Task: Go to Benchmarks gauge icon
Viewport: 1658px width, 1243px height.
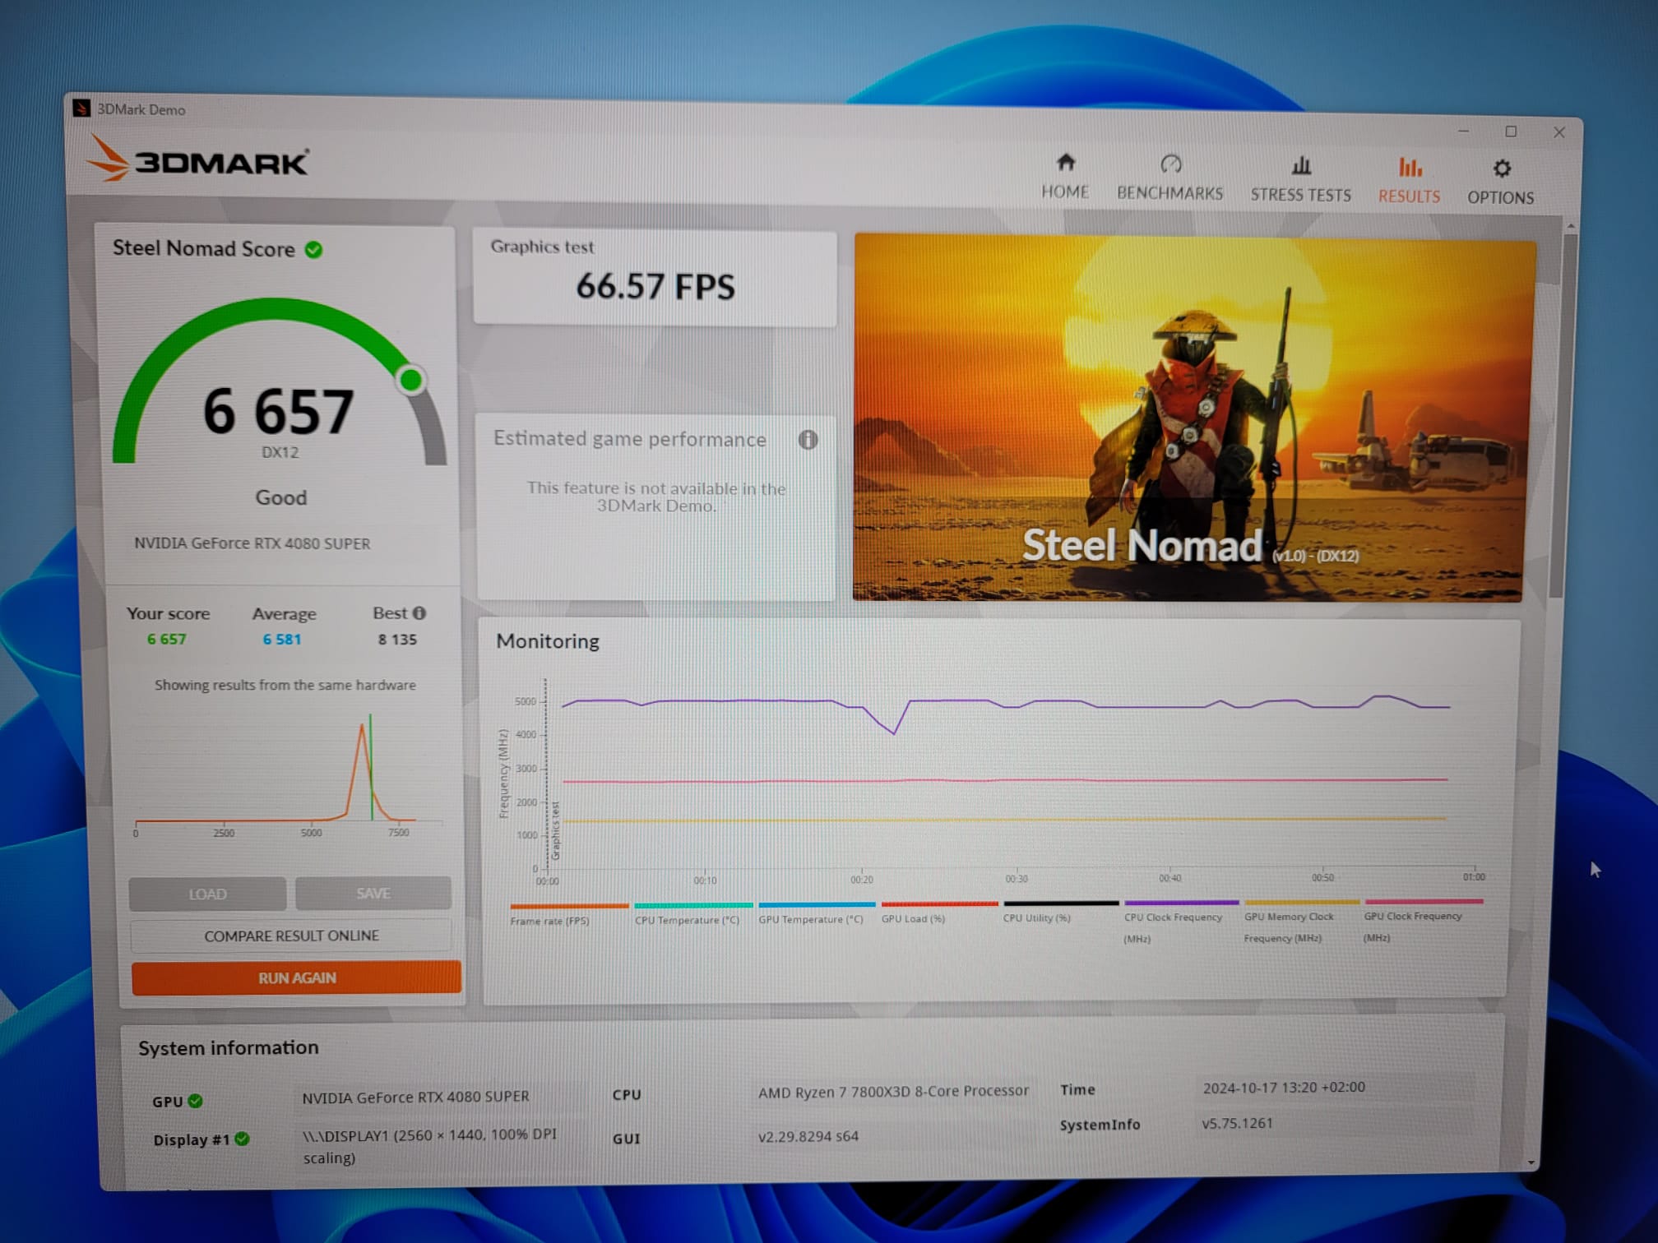Action: pyautogui.click(x=1170, y=164)
